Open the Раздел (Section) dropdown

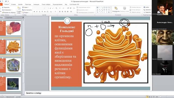[x=26, y=13]
